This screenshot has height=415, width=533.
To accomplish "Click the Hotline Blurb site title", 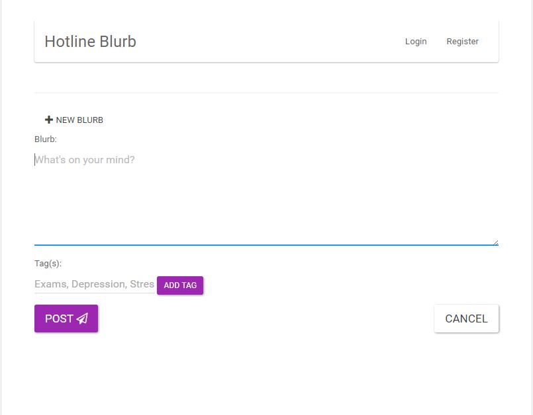I will tap(91, 42).
